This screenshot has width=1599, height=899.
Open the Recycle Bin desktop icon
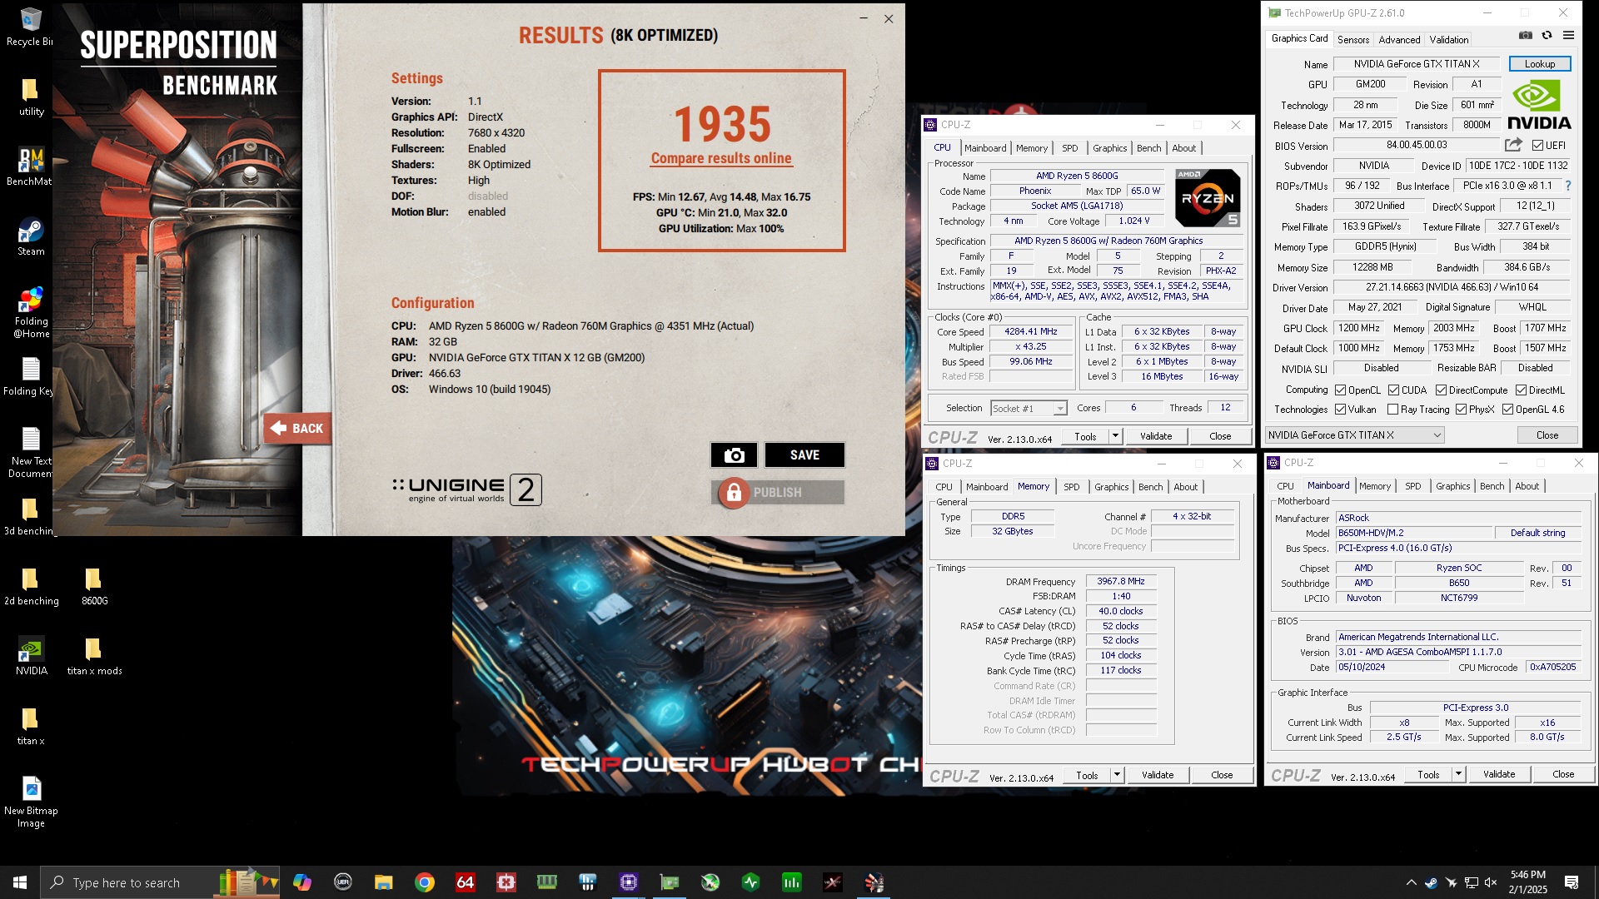pos(30,27)
